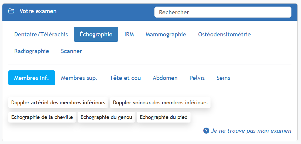Select the Membres Inf. body region
Viewport: 301px width, 144px height.
(x=32, y=78)
